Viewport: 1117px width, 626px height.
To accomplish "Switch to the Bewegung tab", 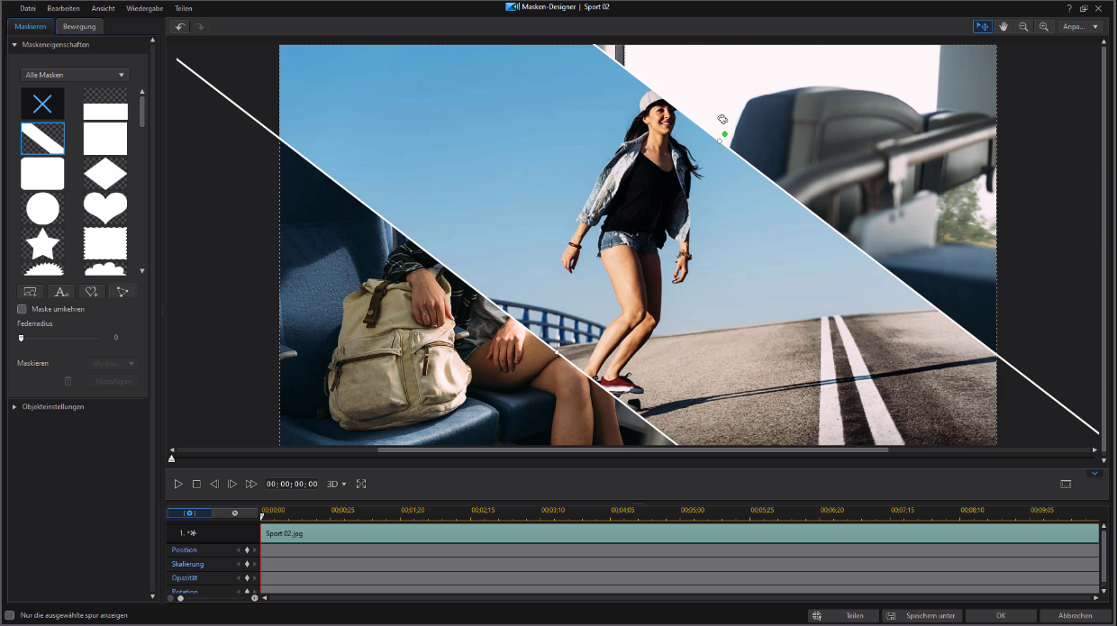I will click(x=79, y=26).
